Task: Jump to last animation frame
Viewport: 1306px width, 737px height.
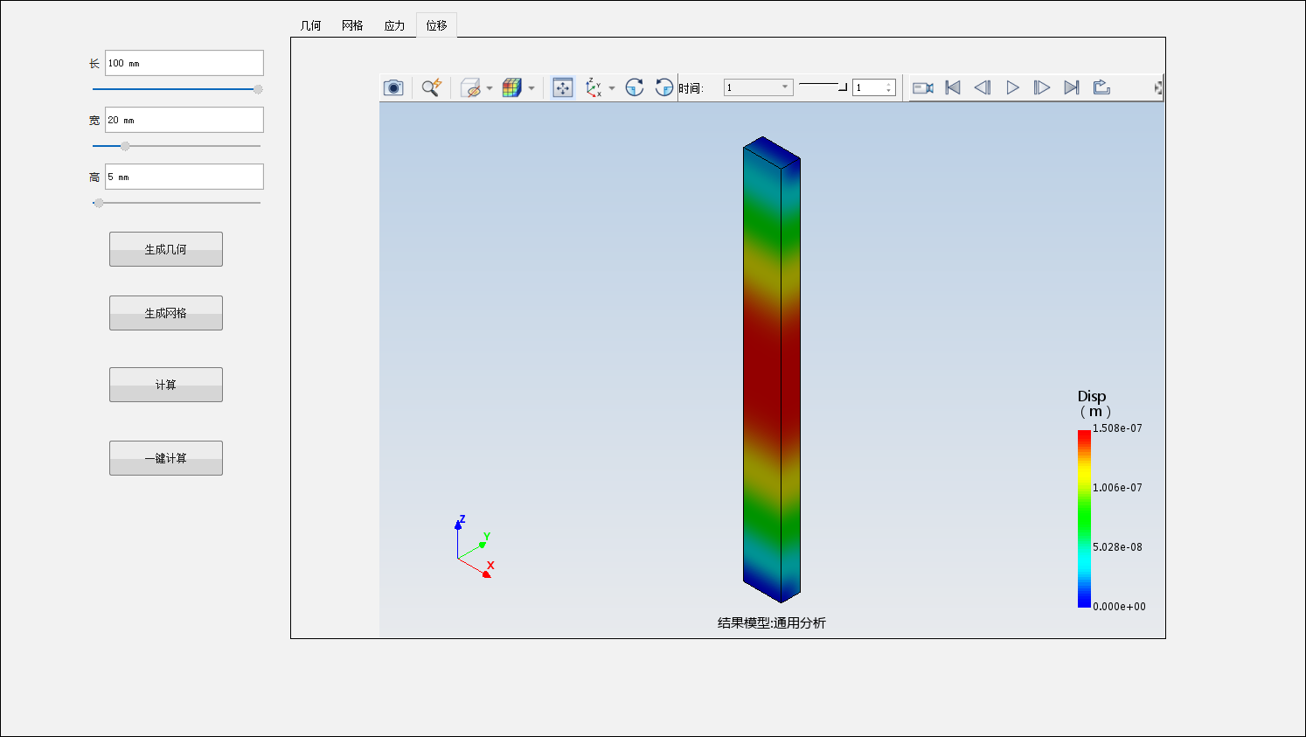Action: (1072, 87)
